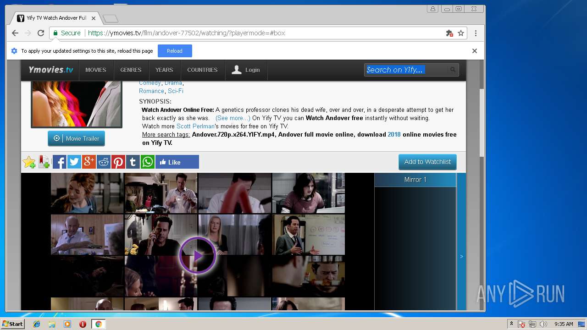This screenshot has height=330, width=587.
Task: Share on Pinterest
Action: tap(118, 162)
